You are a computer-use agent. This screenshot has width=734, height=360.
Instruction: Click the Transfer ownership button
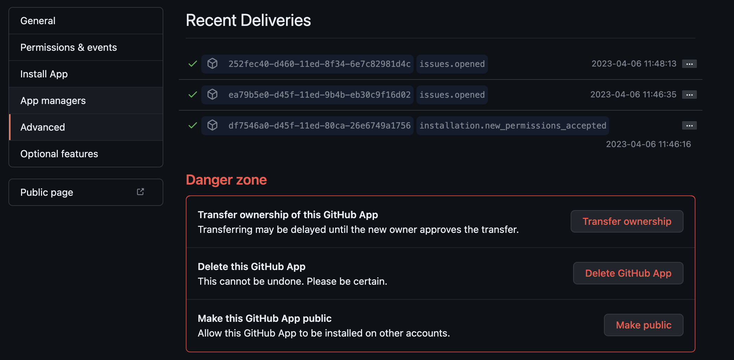point(627,221)
